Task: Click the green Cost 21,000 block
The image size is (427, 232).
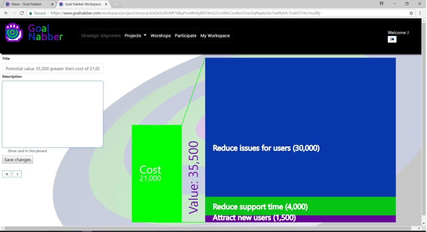Action: point(157,174)
